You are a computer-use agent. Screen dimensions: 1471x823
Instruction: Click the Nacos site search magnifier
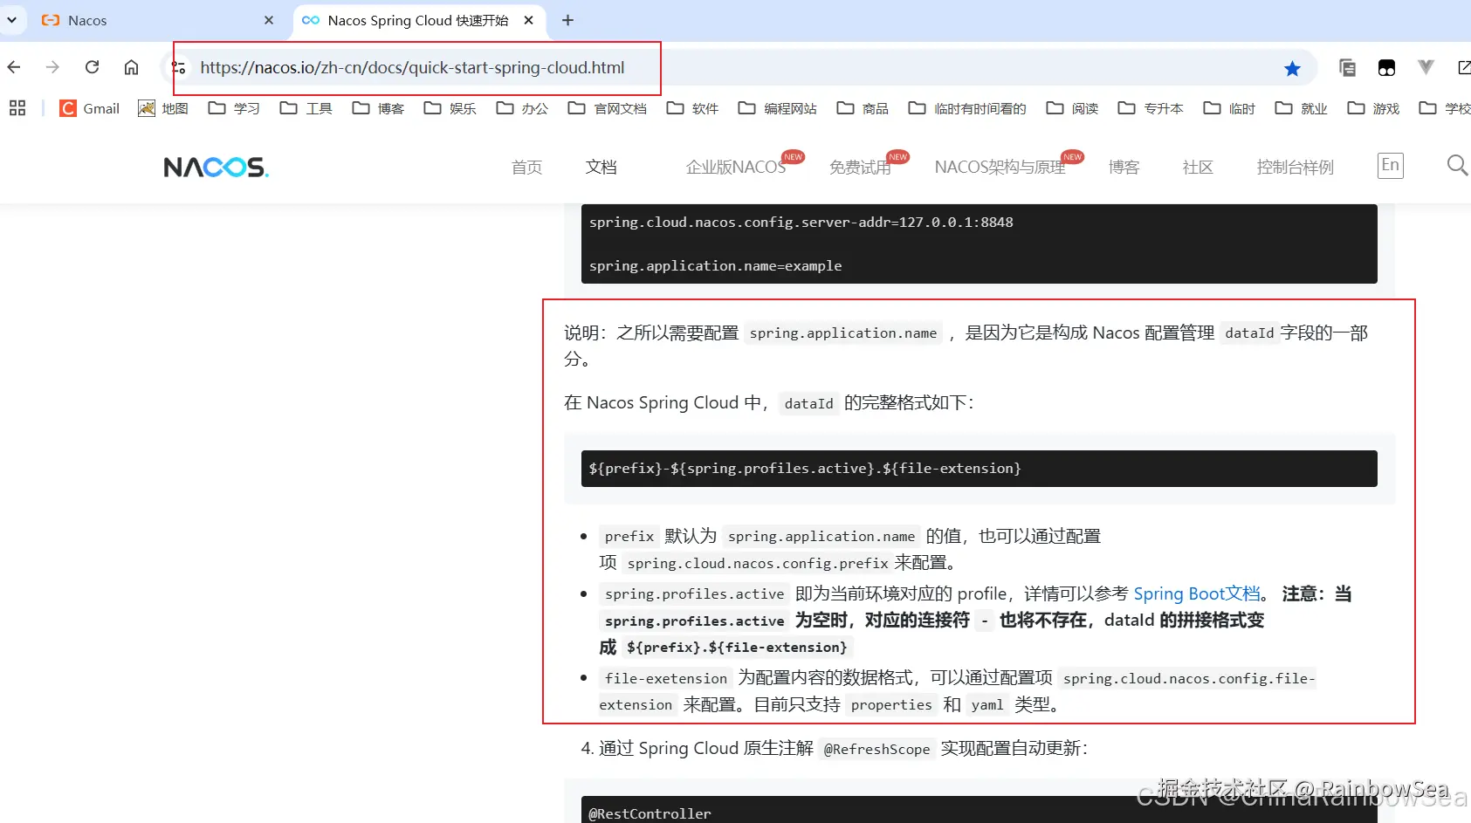pos(1457,165)
